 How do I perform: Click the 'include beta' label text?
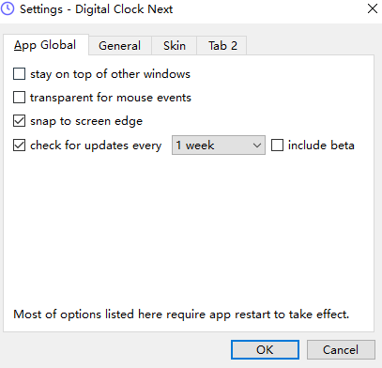pyautogui.click(x=321, y=146)
